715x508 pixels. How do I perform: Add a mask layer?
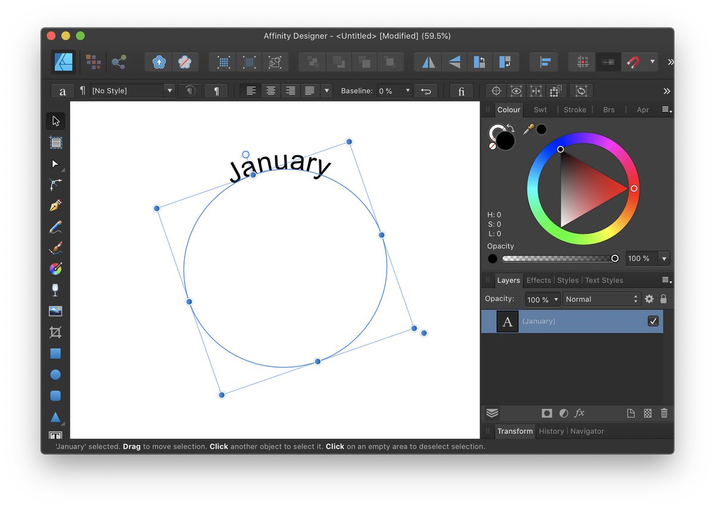(546, 413)
